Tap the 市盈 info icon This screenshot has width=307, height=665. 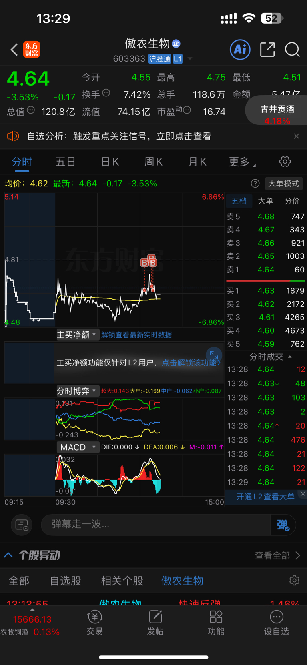point(187,110)
